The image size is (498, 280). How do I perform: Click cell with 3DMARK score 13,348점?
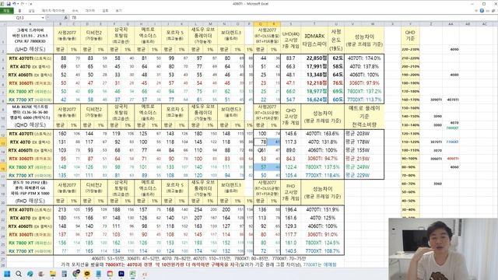point(314,75)
